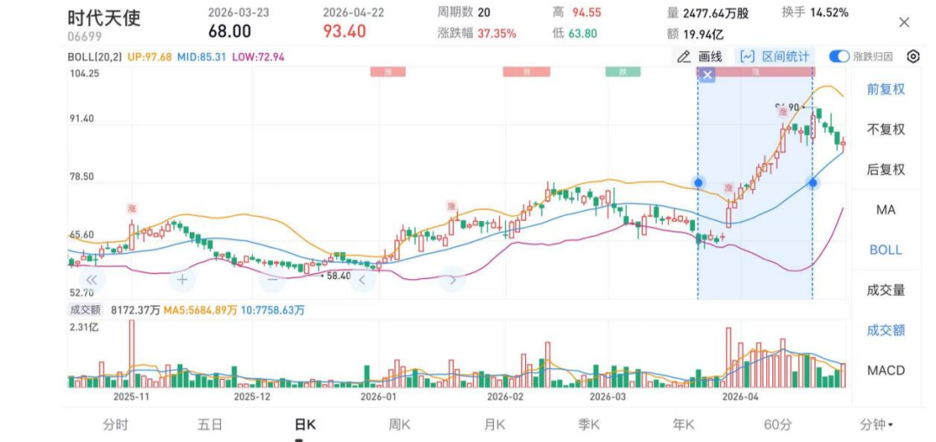Select the 画线 draw line tool
The height and width of the screenshot is (442, 936).
click(x=700, y=56)
